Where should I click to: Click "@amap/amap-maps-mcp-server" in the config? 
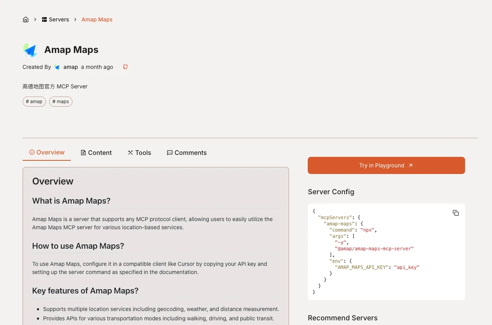point(374,248)
